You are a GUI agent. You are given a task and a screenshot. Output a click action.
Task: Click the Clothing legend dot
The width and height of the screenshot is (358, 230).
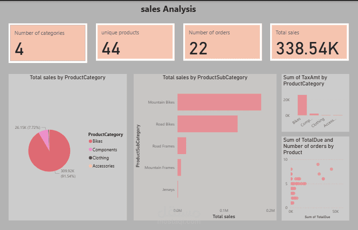(90, 157)
